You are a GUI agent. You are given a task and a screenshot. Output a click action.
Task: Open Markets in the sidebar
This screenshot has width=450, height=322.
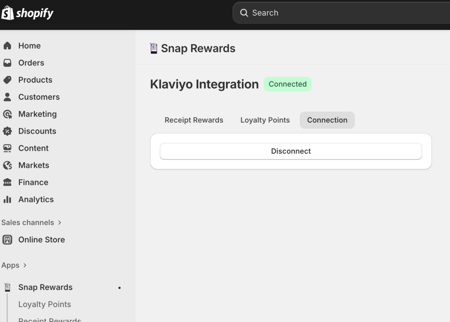tap(33, 166)
